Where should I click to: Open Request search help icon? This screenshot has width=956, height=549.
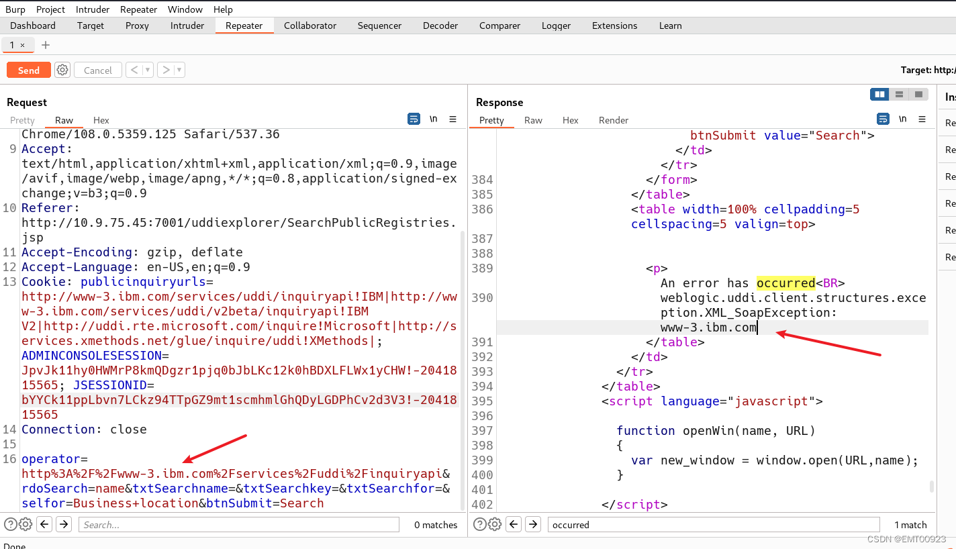pyautogui.click(x=11, y=524)
